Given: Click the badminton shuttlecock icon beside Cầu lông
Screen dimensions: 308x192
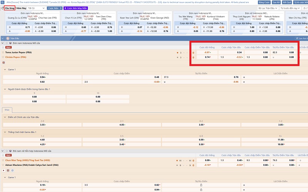Looking at the screenshot, I should (2, 8).
